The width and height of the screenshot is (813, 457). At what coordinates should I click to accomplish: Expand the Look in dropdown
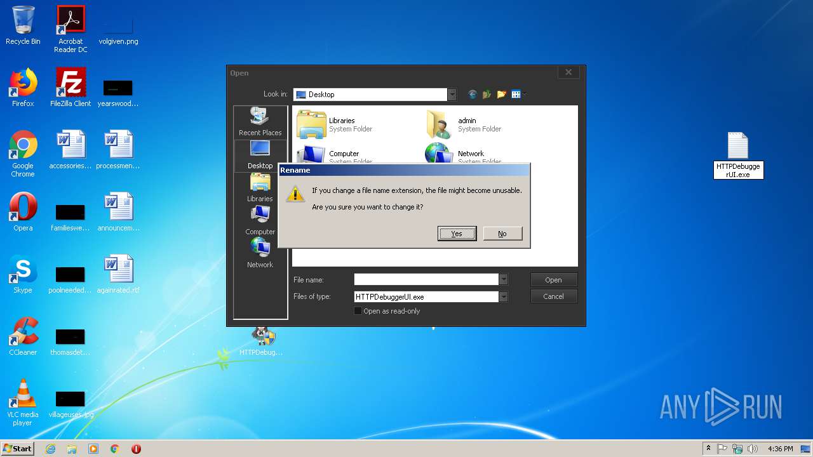(452, 95)
